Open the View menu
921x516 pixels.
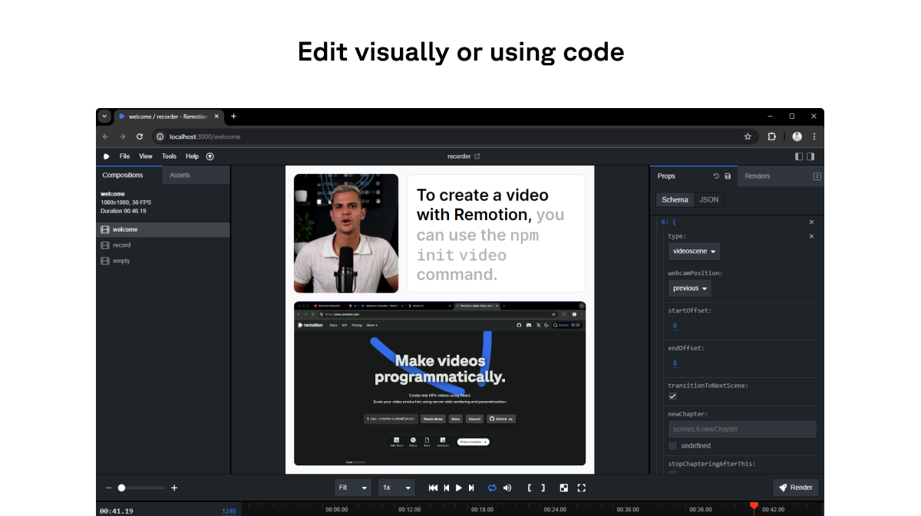pyautogui.click(x=146, y=156)
